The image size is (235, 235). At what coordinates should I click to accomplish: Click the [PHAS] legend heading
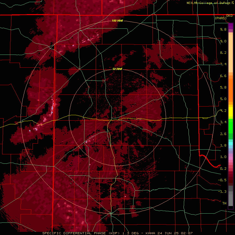(221, 18)
